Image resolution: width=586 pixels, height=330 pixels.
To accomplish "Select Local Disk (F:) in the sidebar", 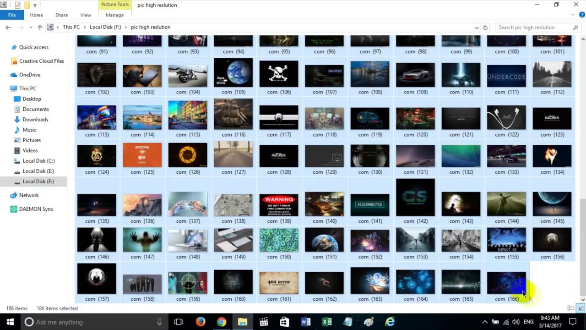I will click(38, 181).
